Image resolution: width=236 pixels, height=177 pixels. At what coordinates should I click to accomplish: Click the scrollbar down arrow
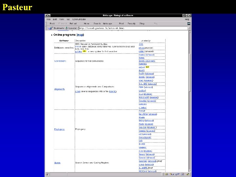(190, 170)
